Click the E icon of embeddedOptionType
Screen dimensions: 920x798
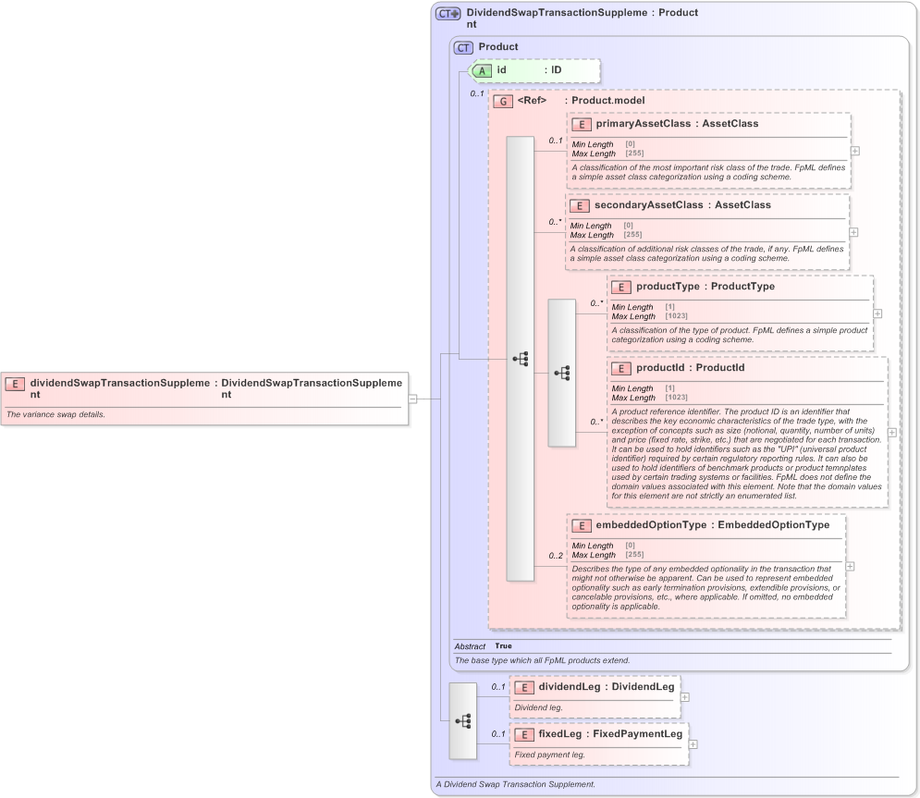click(582, 526)
